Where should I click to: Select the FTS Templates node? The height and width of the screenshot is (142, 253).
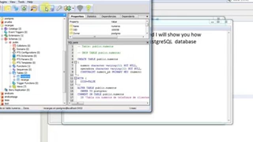coord(26,63)
